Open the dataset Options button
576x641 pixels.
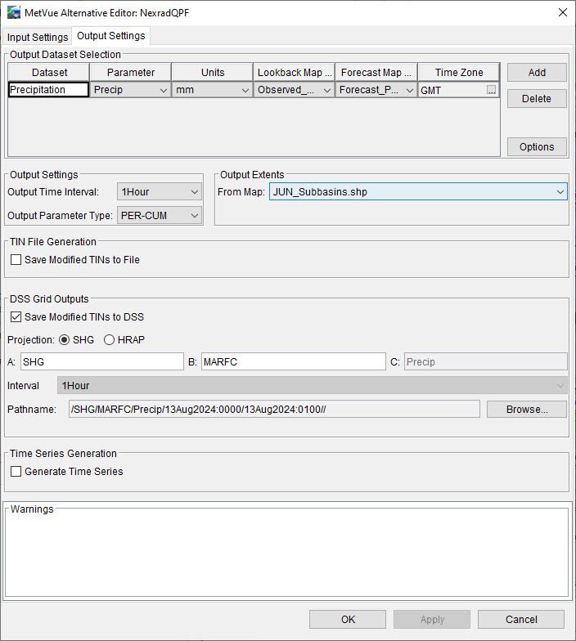point(537,147)
